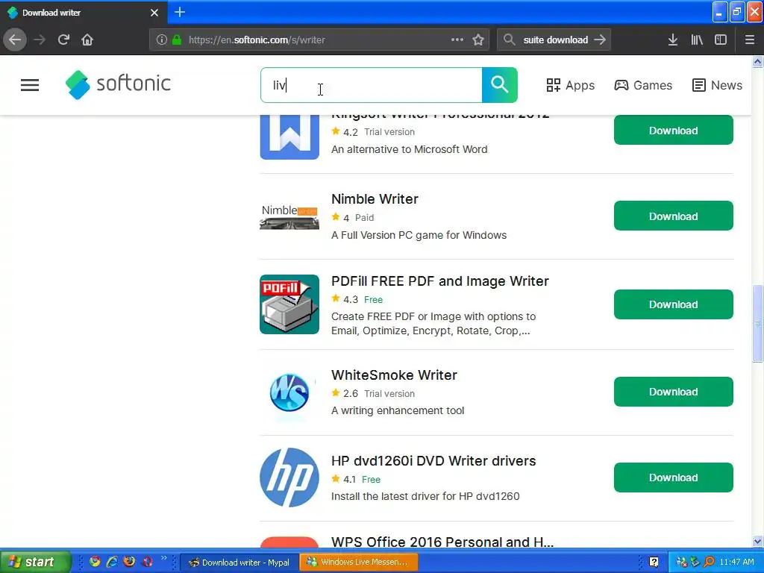
Task: Focus the Softonic search field containing "liv"
Action: tap(372, 85)
